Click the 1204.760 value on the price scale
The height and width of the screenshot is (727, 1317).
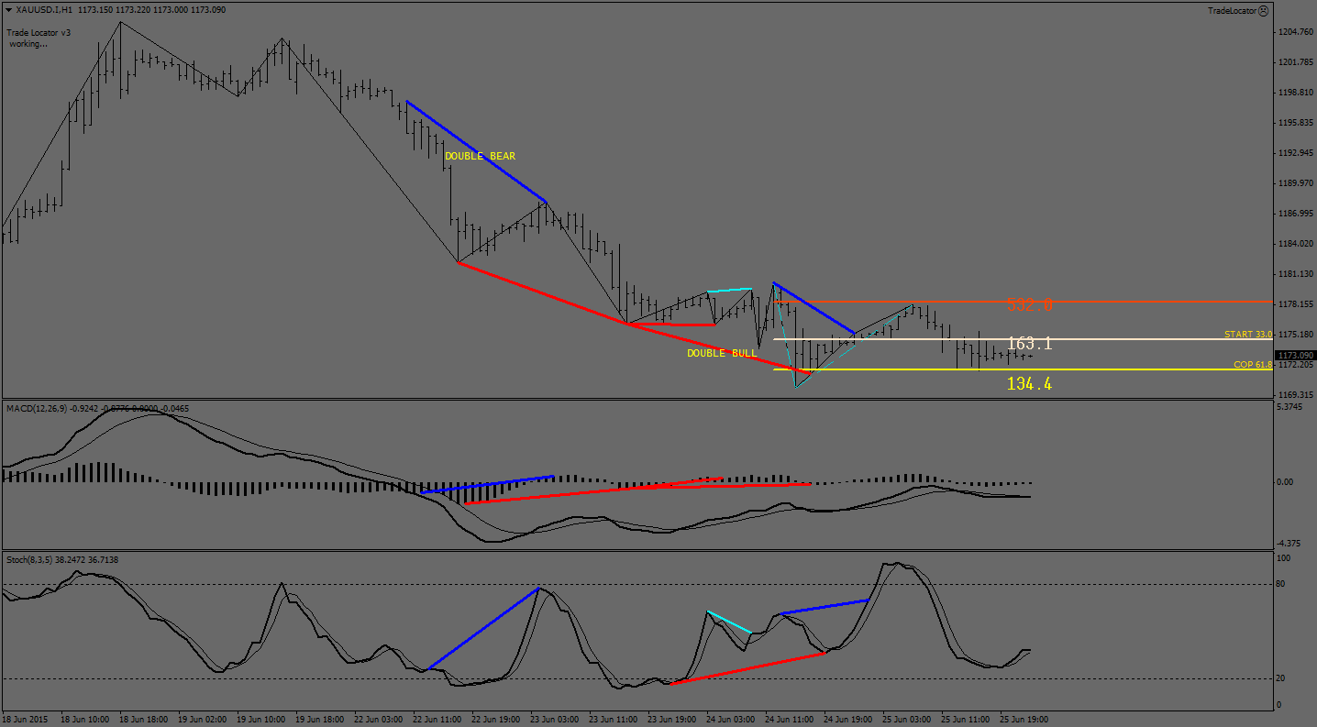click(1294, 32)
